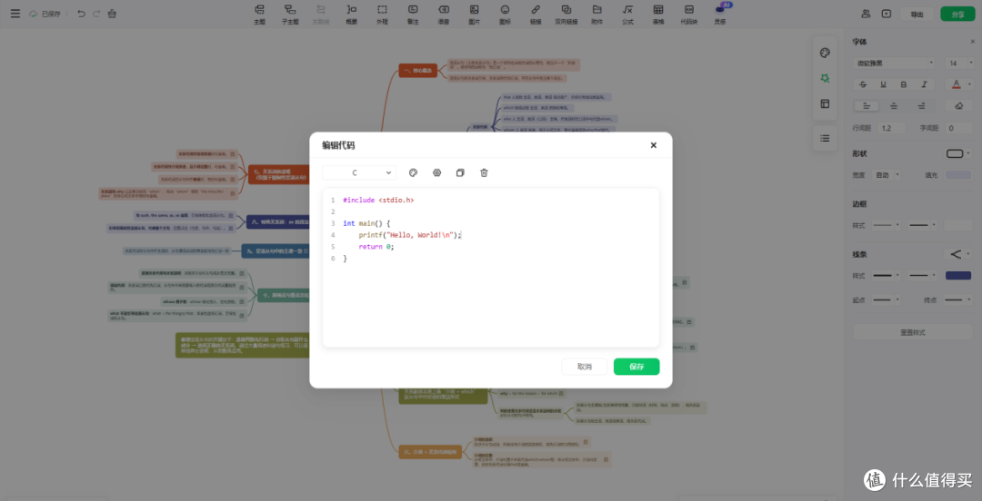Click the 关联线 relationship line tool

(321, 14)
